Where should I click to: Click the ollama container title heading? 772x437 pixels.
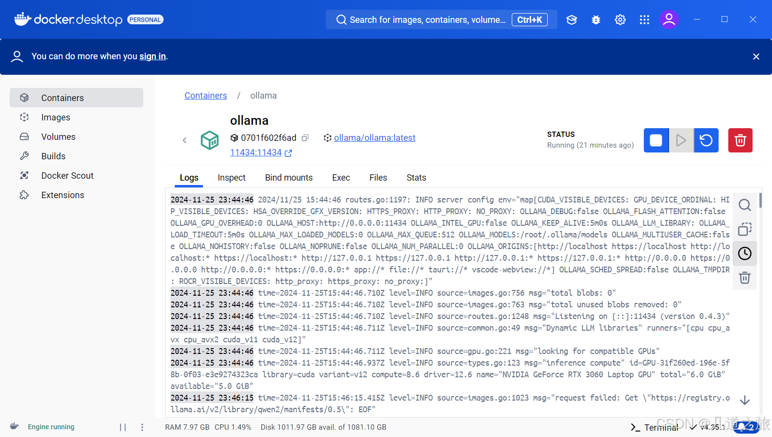click(x=249, y=120)
